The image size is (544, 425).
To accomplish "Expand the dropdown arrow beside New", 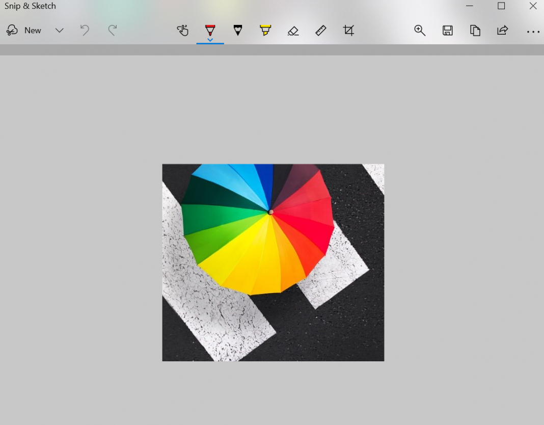I will [59, 31].
